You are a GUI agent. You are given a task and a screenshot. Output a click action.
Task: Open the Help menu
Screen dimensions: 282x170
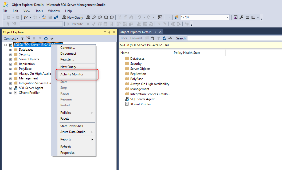[68, 11]
